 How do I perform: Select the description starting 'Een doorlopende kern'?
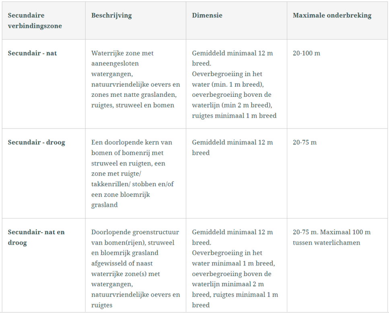coord(132,173)
